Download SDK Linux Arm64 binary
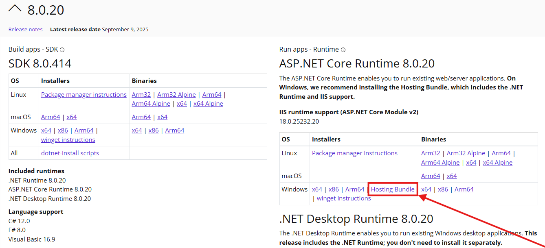This screenshot has width=545, height=248. 212,94
